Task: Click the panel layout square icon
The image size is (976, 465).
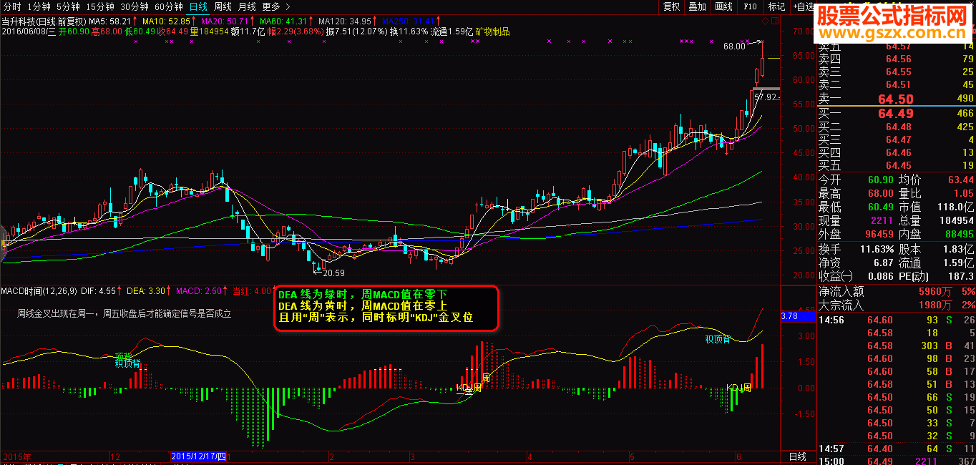Action: [776, 21]
